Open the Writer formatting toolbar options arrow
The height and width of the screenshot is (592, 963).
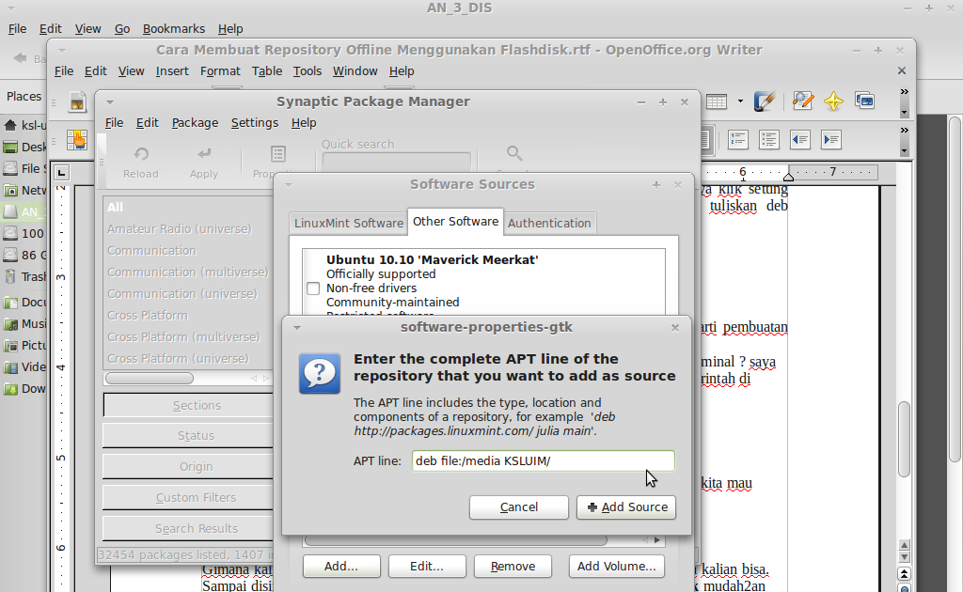pos(904,151)
